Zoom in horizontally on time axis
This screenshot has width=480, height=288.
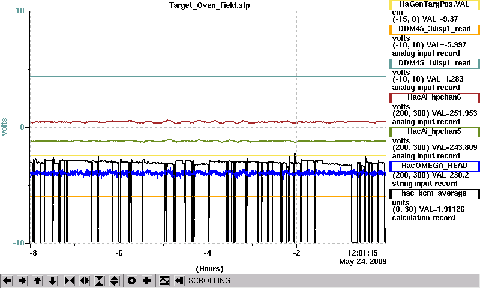(x=70, y=281)
